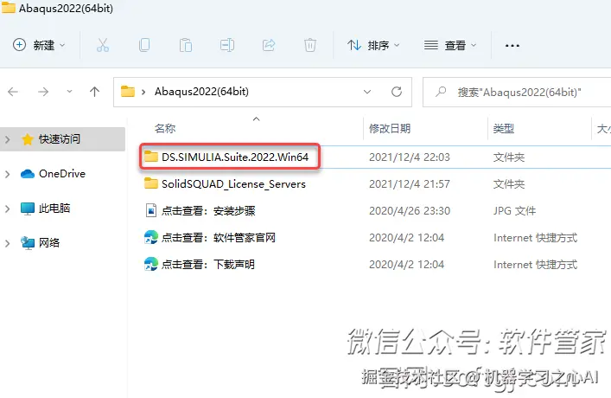This screenshot has width=611, height=398.
Task: Click the search magnifier icon
Action: coord(441,92)
